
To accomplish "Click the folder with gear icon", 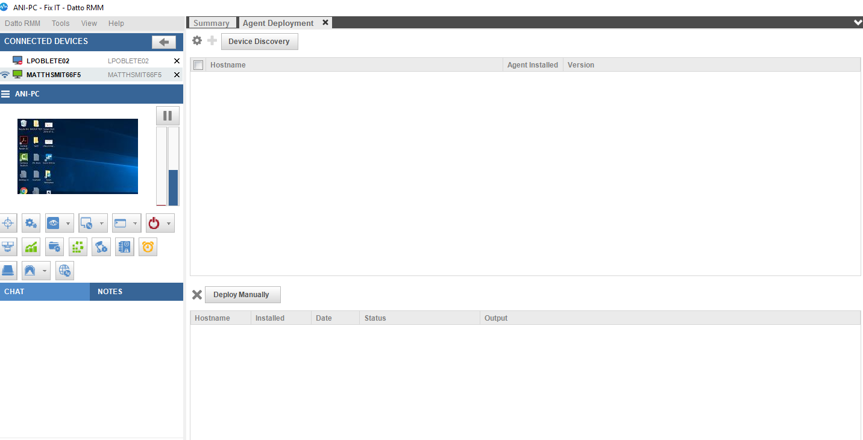I will [55, 247].
